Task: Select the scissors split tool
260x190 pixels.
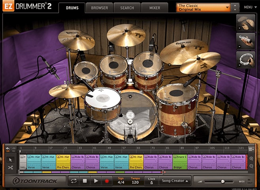Action: tap(10, 168)
